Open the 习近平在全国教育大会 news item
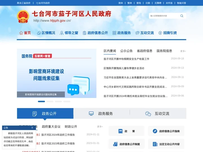Image resolution: width=203 pixels, height=152 pixels. click(x=135, y=78)
